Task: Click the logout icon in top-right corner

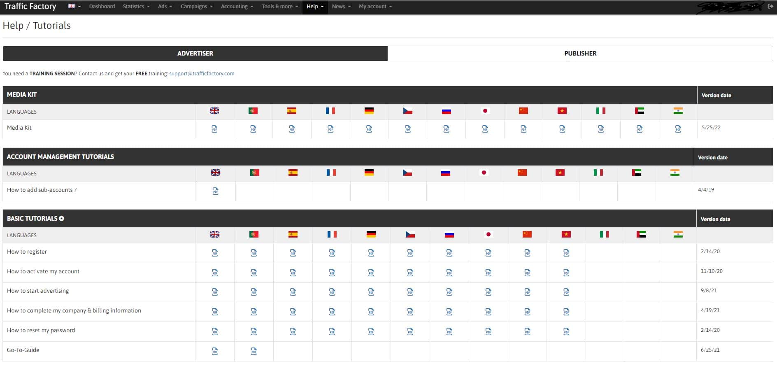Action: [770, 6]
